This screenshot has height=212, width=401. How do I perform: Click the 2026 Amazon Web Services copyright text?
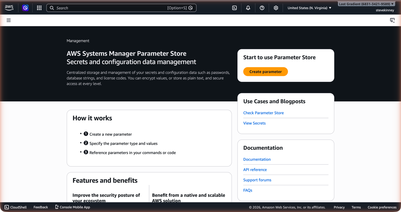click(x=287, y=207)
